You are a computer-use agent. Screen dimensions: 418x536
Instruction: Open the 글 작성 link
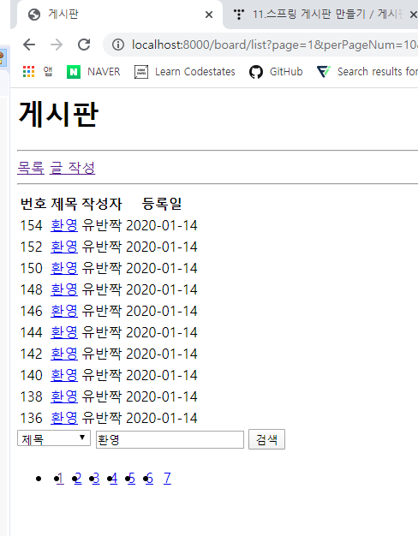[72, 168]
